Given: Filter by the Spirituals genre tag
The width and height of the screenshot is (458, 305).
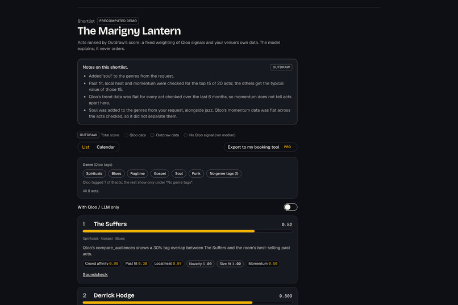Looking at the screenshot, I should 94,174.
